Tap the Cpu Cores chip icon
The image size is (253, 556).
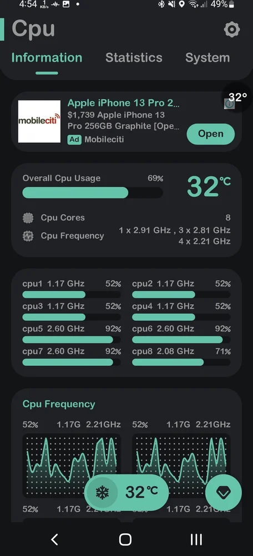(x=28, y=218)
